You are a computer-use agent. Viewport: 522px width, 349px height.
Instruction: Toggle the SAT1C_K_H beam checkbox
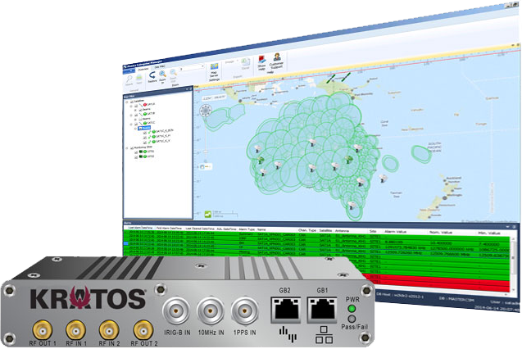click(x=144, y=138)
